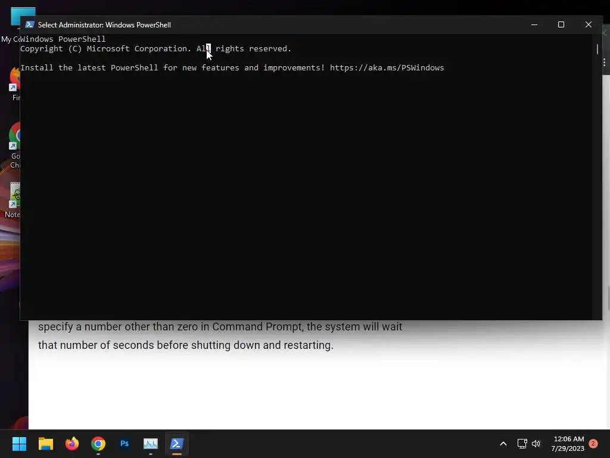Image resolution: width=610 pixels, height=458 pixels.
Task: Minimize the PowerShell window
Action: click(x=534, y=24)
